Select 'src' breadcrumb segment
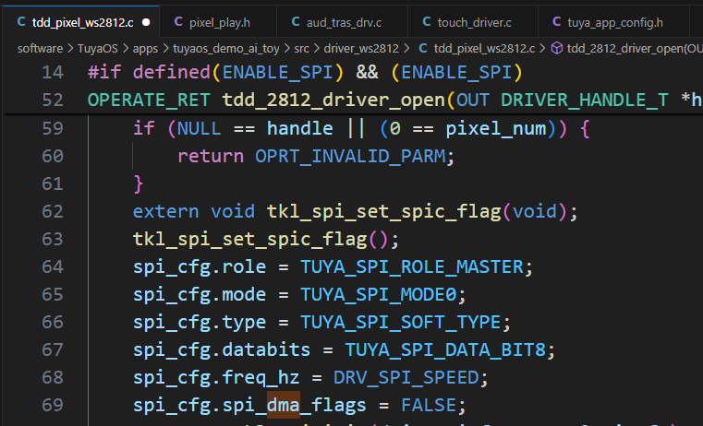Screen dimensions: 703x426 click(301, 48)
